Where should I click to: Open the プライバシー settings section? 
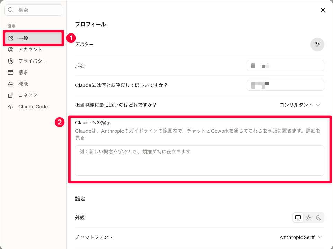[x=33, y=61]
